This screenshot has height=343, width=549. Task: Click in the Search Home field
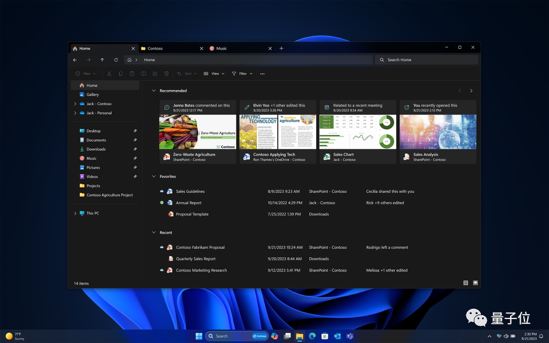[x=426, y=60]
